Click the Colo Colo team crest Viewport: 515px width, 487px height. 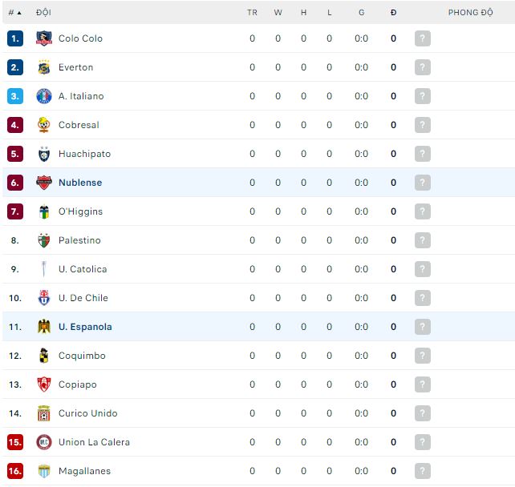tap(44, 38)
